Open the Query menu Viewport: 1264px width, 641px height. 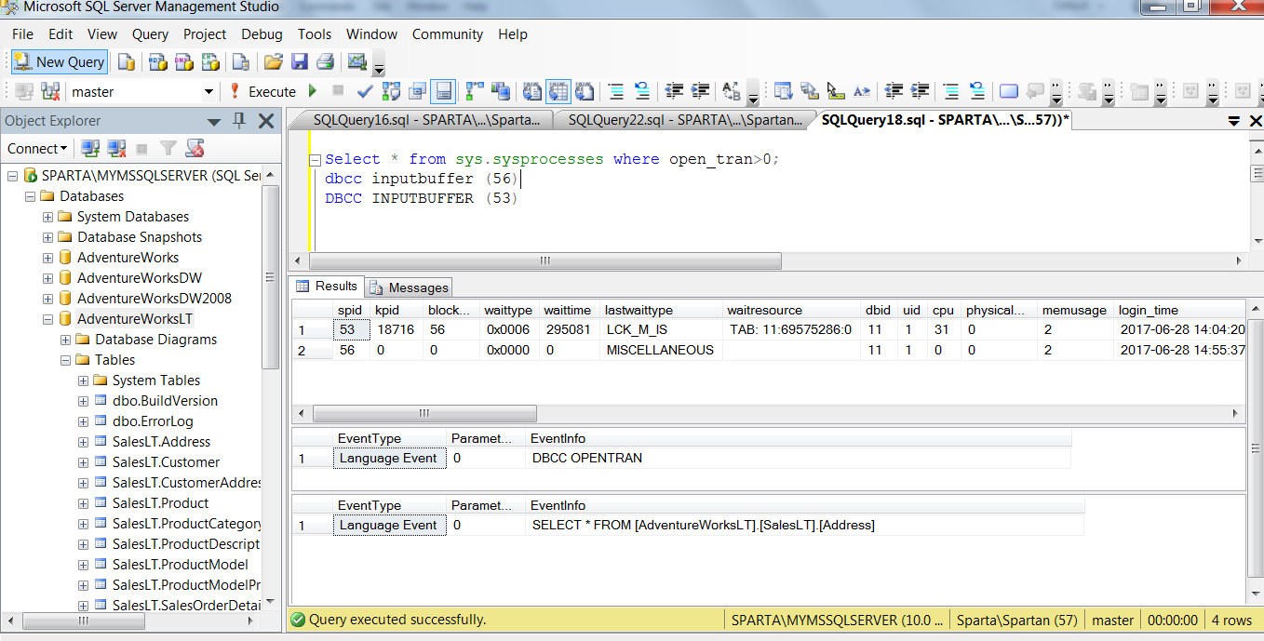pos(150,34)
